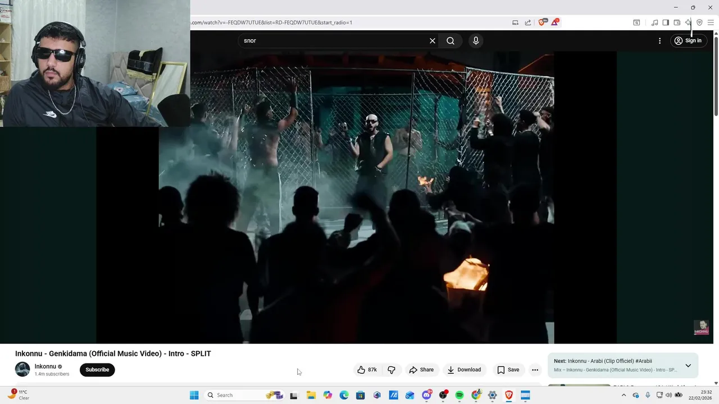Launch Microsoft Edge from the taskbar

tap(344, 396)
